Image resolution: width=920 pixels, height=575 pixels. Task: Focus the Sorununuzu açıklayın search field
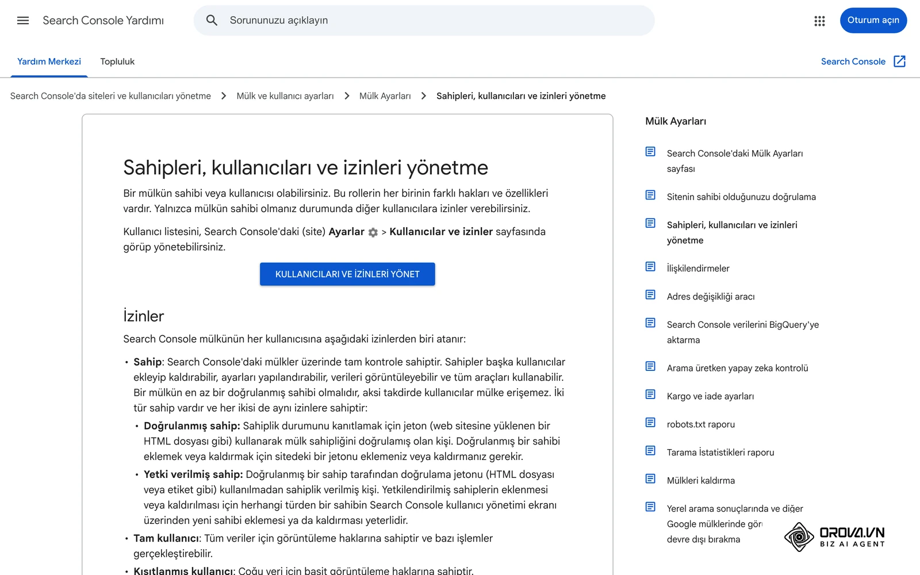[x=424, y=21]
